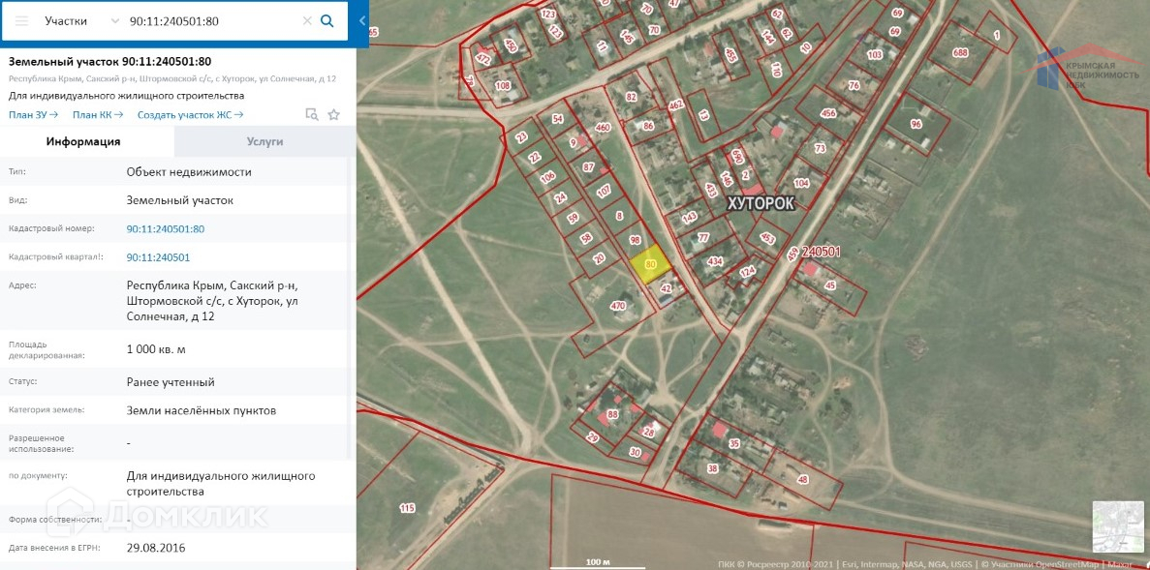
Task: Open the hamburger menu in search bar
Action: pyautogui.click(x=22, y=21)
